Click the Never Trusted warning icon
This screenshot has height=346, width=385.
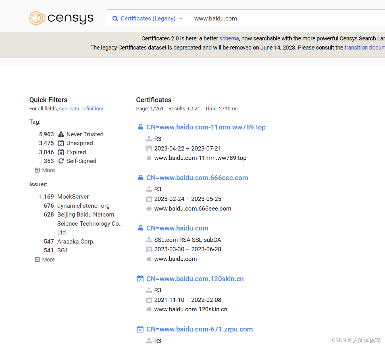(x=61, y=134)
